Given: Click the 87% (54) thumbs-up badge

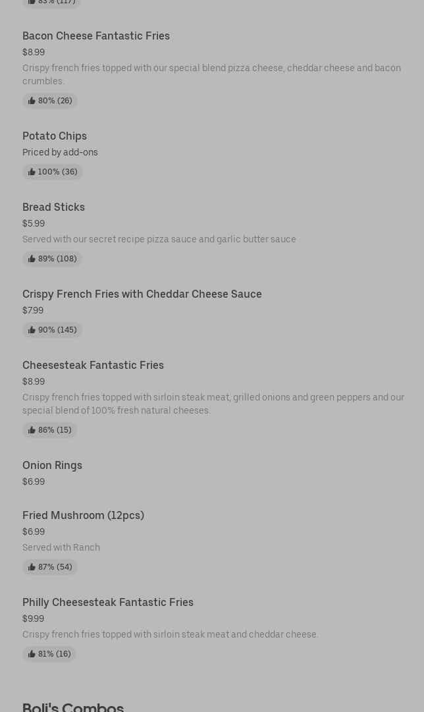Looking at the screenshot, I should tap(50, 566).
